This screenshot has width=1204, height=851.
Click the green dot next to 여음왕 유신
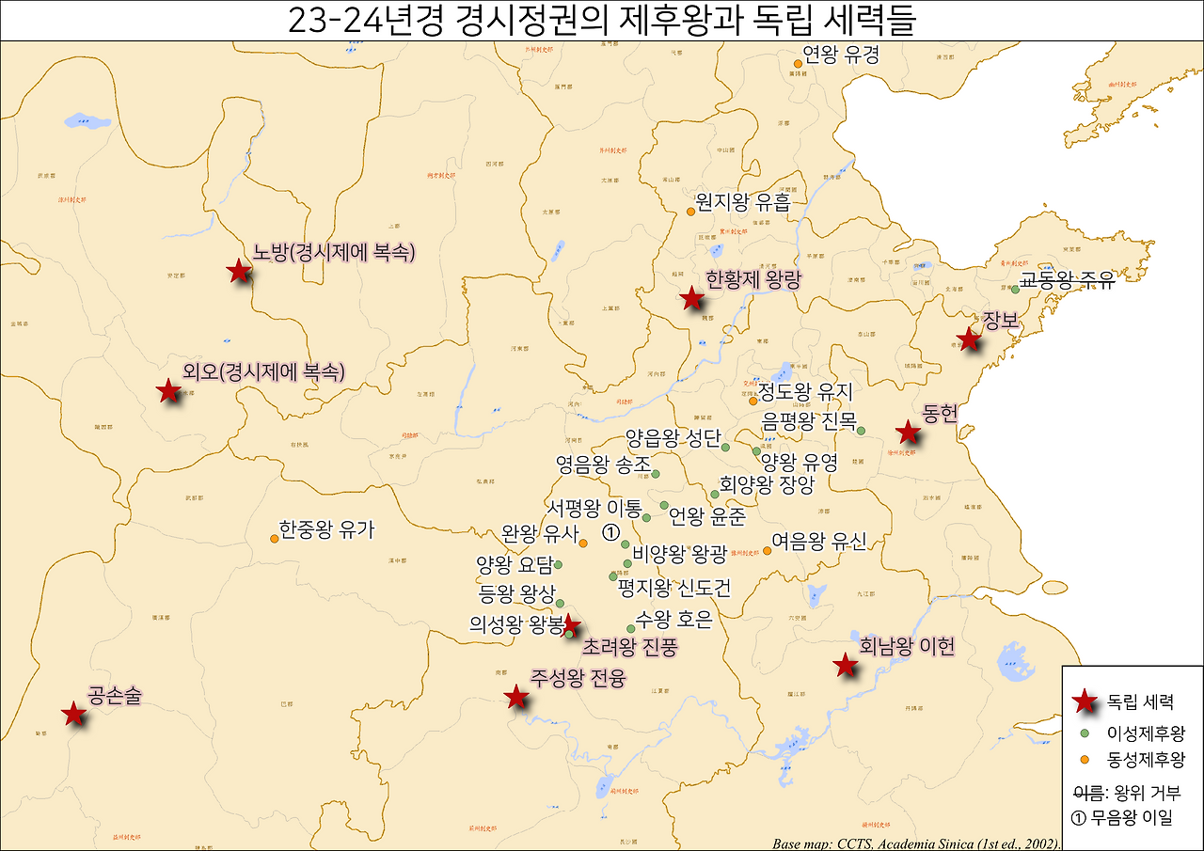(x=767, y=551)
